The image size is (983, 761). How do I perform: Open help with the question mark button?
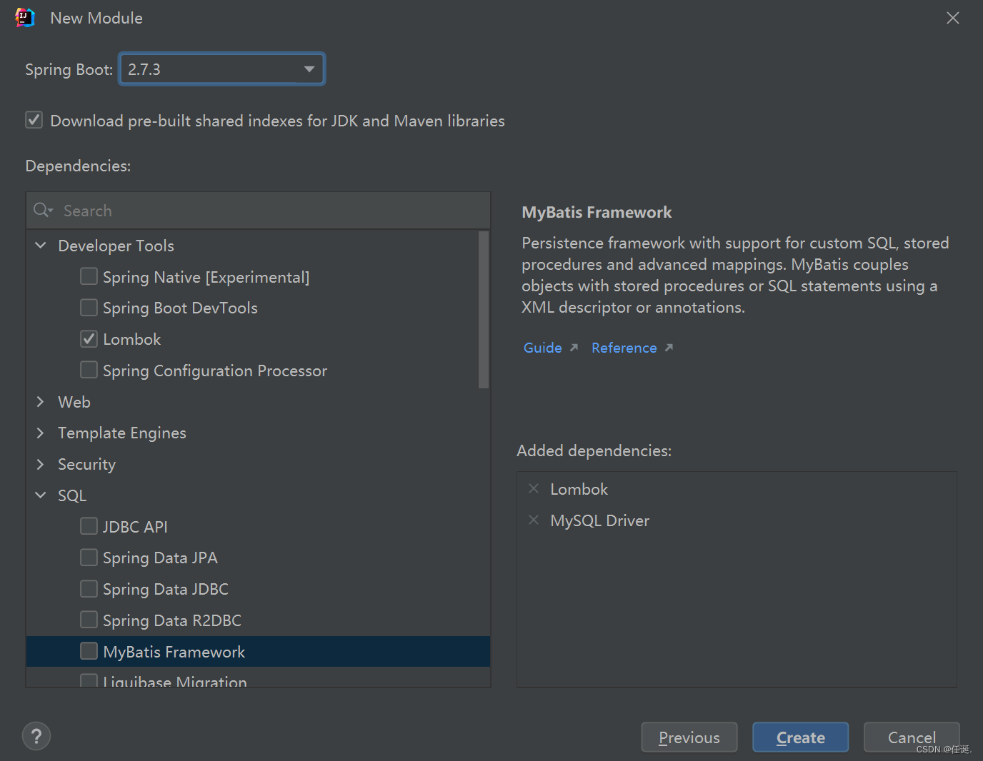(x=36, y=736)
